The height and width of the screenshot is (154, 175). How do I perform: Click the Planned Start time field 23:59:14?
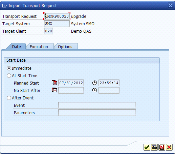click(109, 83)
